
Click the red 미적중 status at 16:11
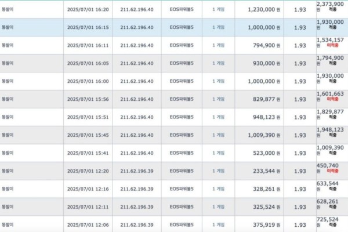click(332, 45)
